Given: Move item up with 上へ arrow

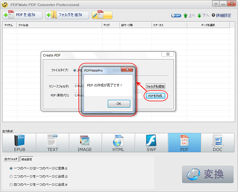Looking at the screenshot, I should click(x=189, y=16).
